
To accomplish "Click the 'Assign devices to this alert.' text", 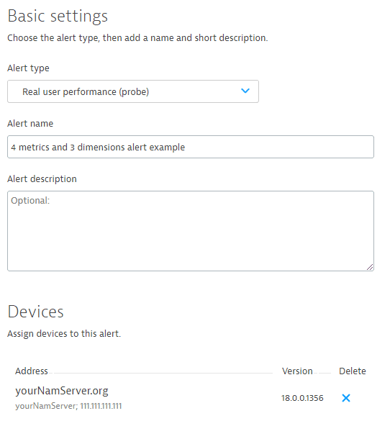I will 64,334.
